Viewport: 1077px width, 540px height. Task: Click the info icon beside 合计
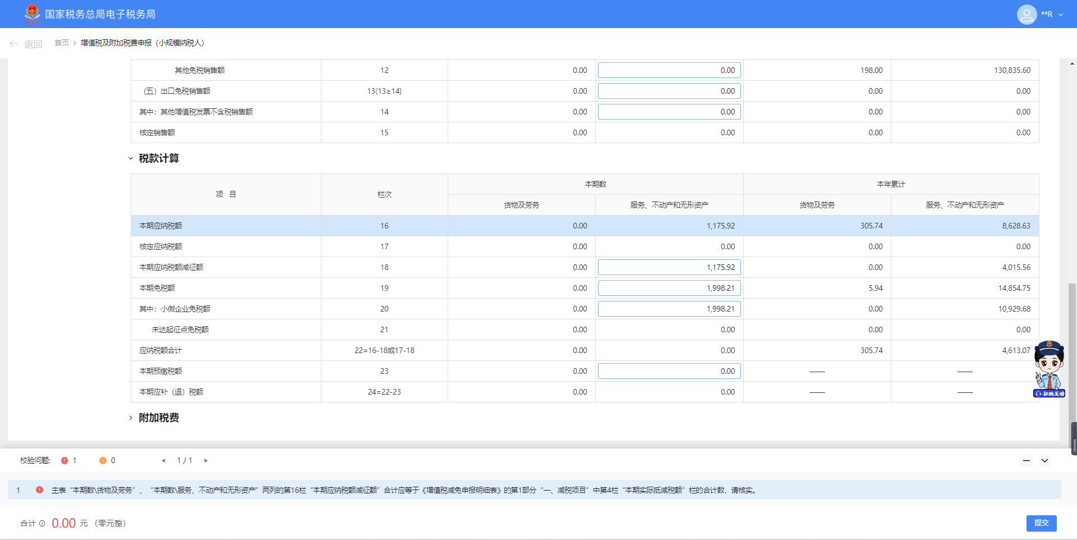[x=42, y=523]
